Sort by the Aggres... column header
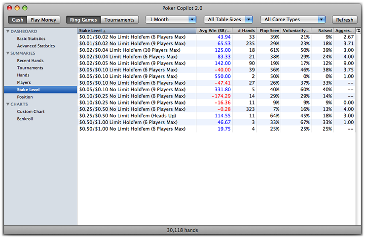Screen dimensions: 365x238 [x=344, y=31]
